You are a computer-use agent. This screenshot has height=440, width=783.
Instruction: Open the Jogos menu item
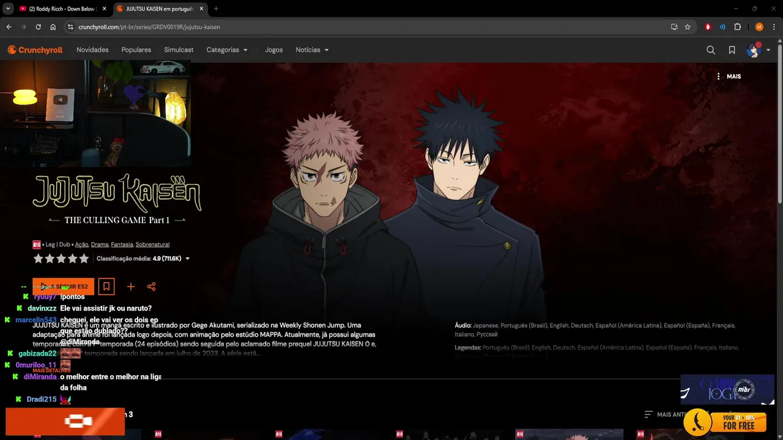tap(274, 50)
